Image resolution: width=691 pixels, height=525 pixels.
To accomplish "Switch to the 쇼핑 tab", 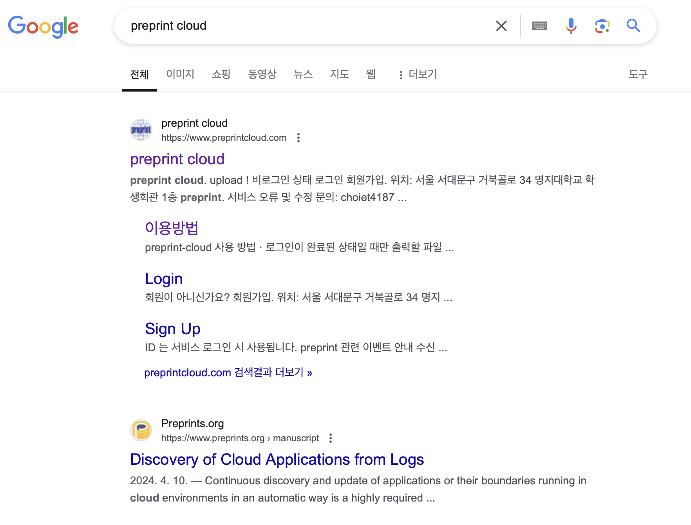I will point(221,74).
